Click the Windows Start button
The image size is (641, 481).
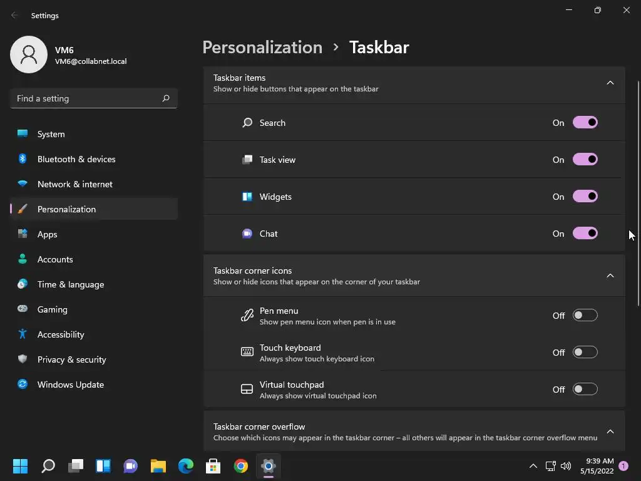[20, 466]
